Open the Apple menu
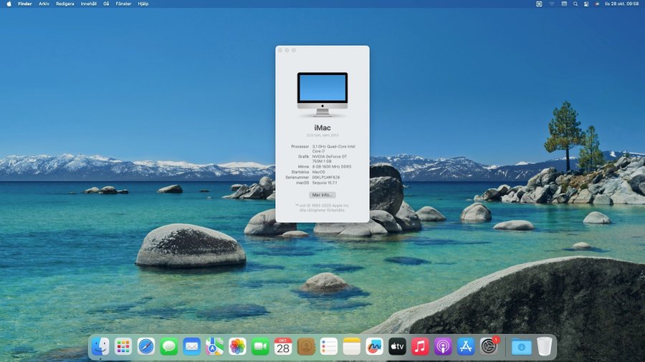This screenshot has width=645, height=362. [x=7, y=4]
